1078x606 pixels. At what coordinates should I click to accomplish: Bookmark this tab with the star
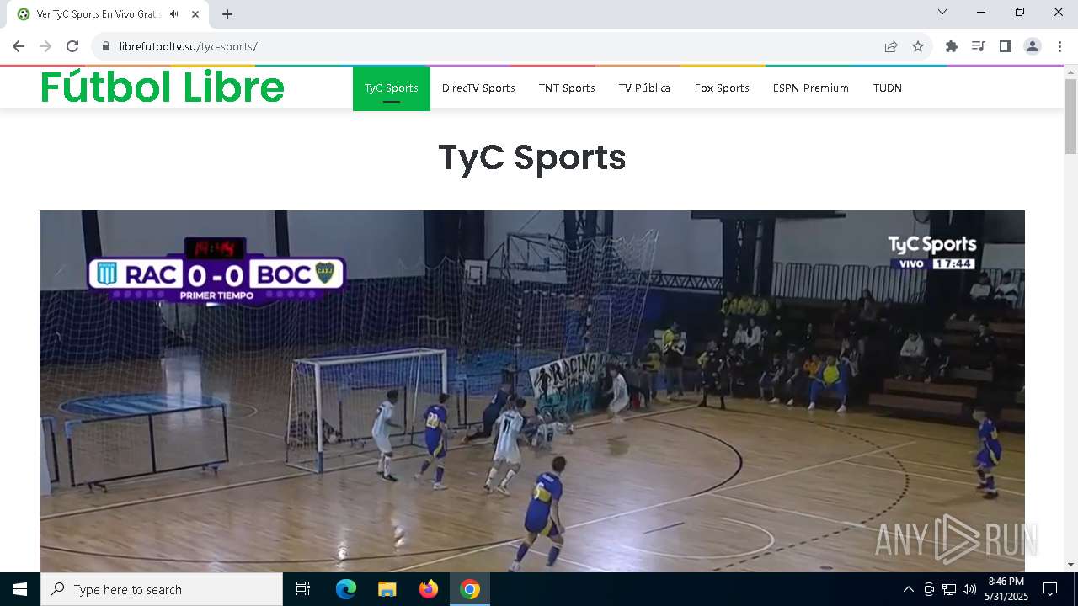pyautogui.click(x=918, y=46)
